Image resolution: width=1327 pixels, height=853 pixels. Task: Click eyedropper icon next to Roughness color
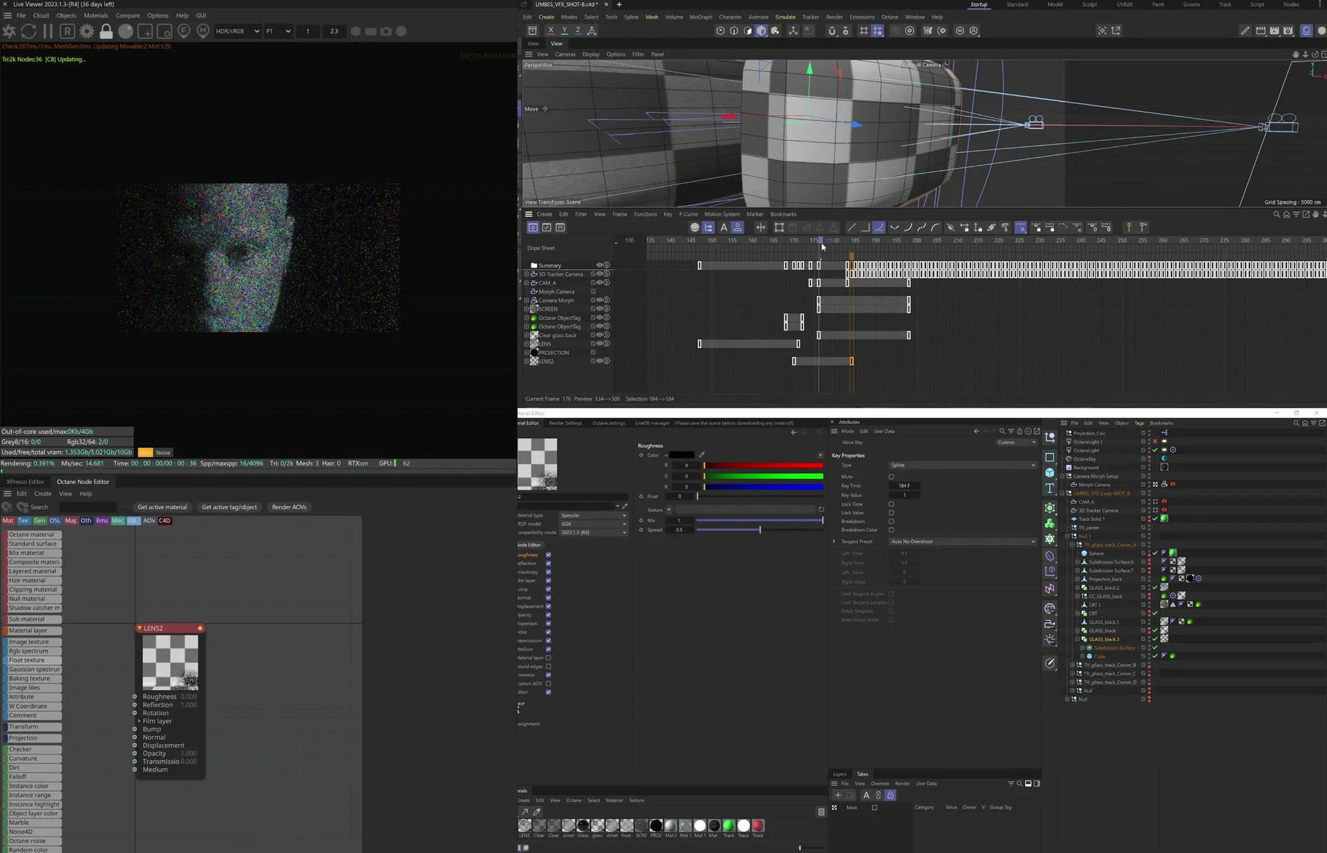point(702,454)
